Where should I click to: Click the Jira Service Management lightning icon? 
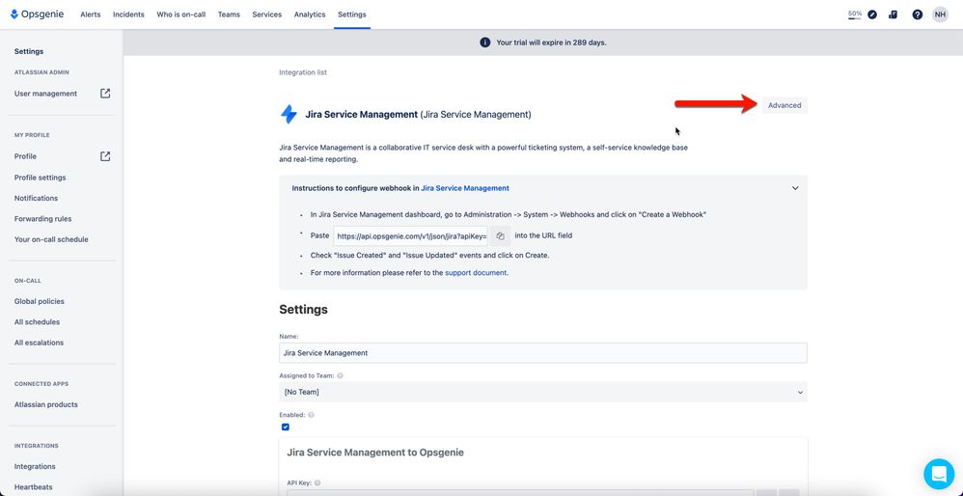click(289, 114)
